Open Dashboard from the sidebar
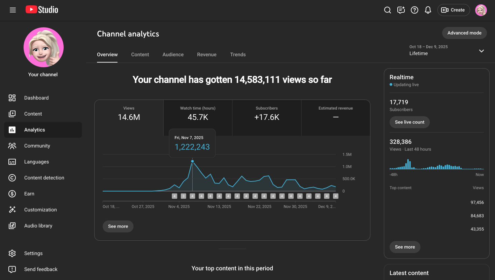495x280 pixels. pyautogui.click(x=36, y=98)
